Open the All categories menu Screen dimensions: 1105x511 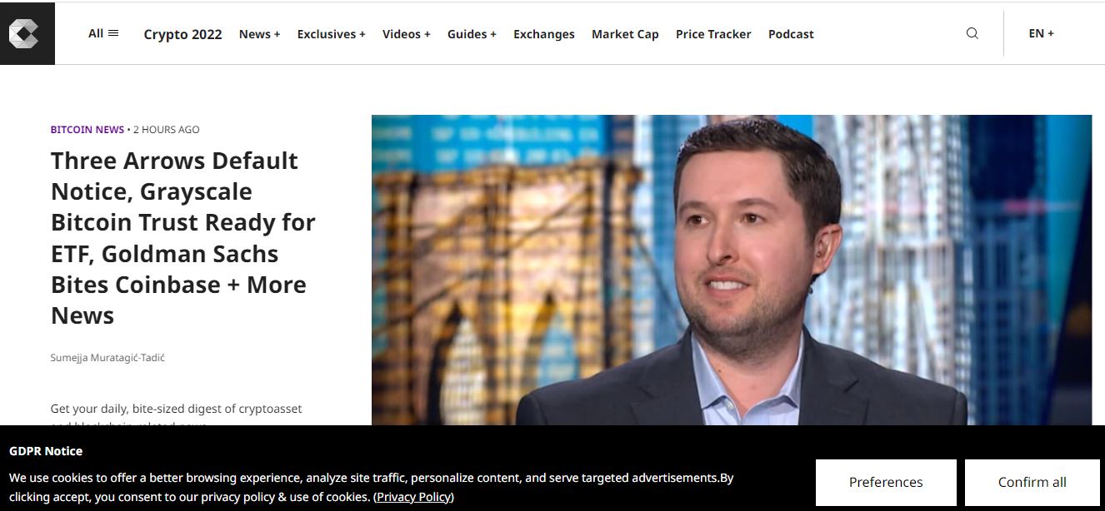click(x=103, y=33)
